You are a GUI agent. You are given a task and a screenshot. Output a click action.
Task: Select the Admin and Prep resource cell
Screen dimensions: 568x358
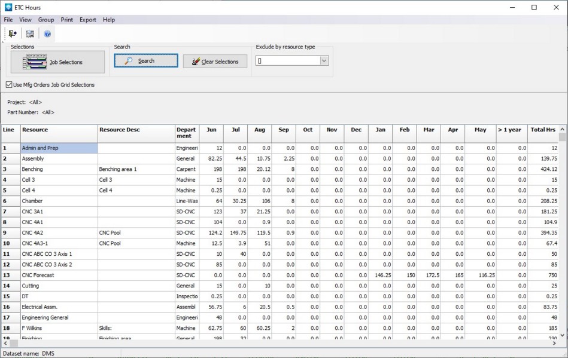pyautogui.click(x=59, y=148)
